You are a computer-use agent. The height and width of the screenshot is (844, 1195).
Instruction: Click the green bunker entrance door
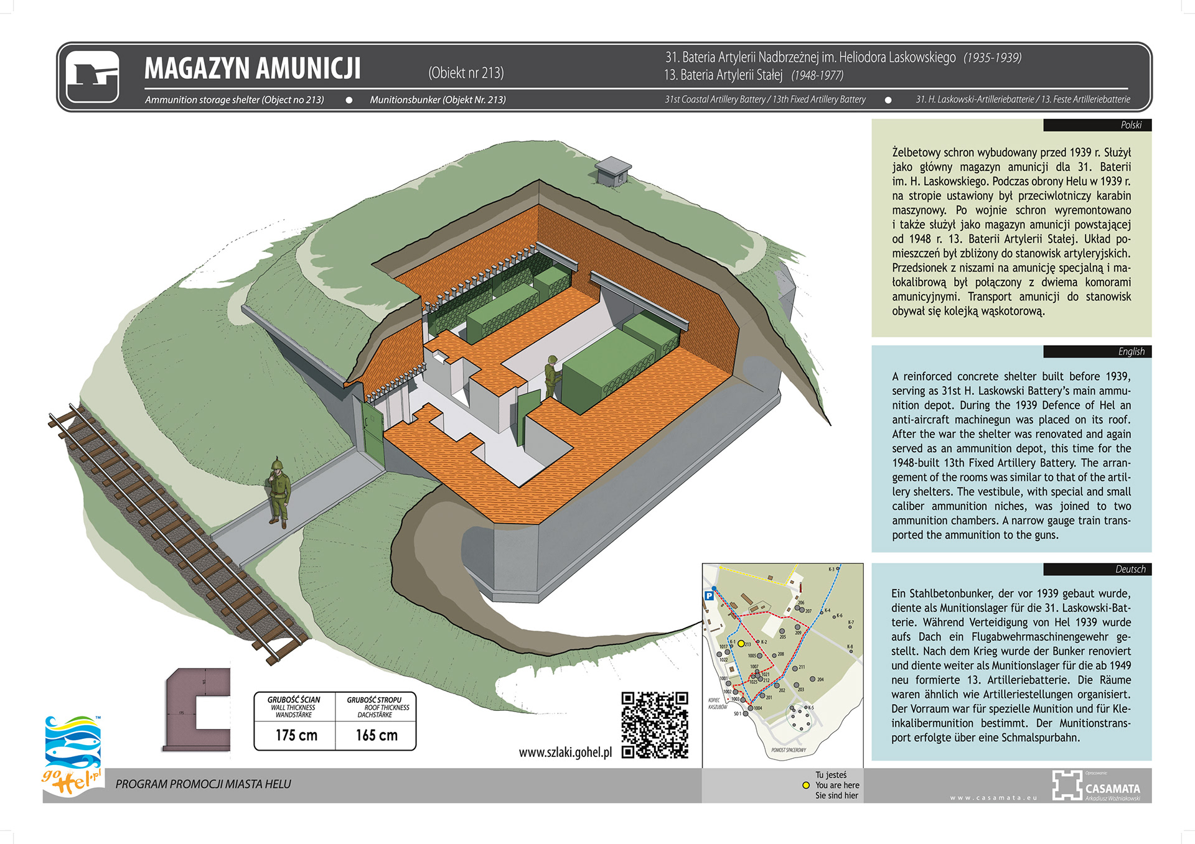pyautogui.click(x=373, y=431)
